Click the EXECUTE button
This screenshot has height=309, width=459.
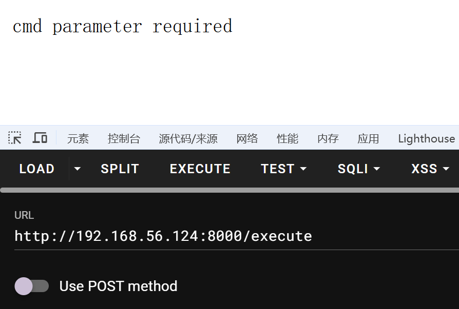click(200, 169)
